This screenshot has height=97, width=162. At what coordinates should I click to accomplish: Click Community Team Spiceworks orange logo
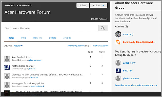(x=118, y=42)
